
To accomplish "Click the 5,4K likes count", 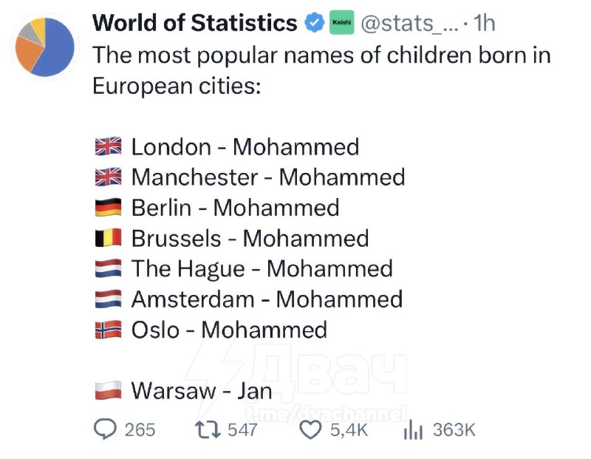I will click(349, 429).
